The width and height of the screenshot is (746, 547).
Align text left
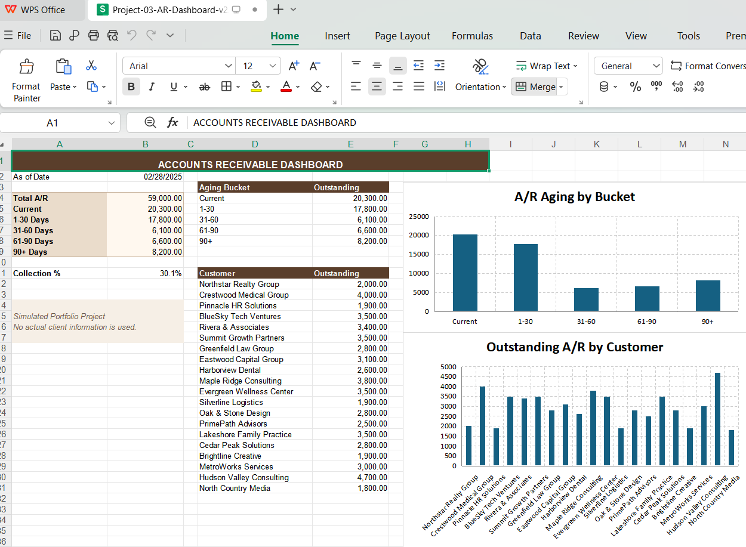click(356, 86)
